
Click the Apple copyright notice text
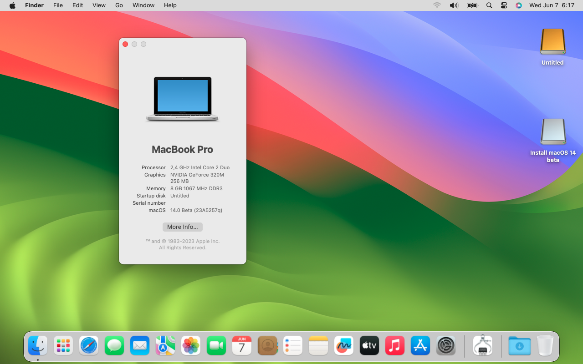[183, 244]
